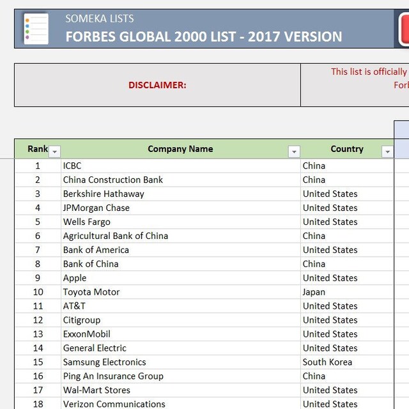Select the Apple company cell

180,278
